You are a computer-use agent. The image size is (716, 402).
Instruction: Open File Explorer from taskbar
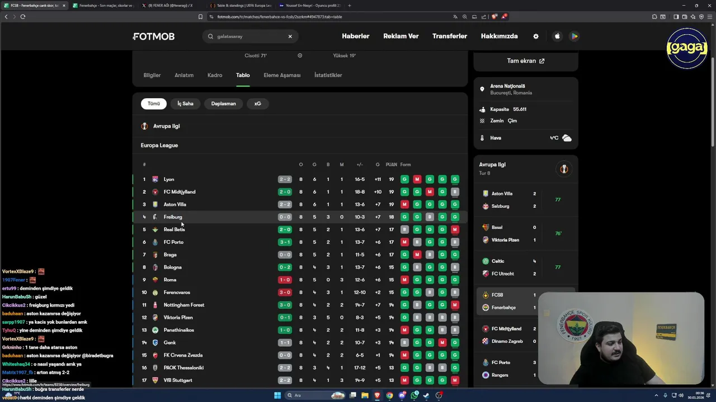[365, 395]
